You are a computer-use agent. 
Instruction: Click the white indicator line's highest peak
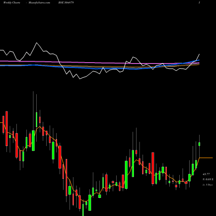point(36,43)
